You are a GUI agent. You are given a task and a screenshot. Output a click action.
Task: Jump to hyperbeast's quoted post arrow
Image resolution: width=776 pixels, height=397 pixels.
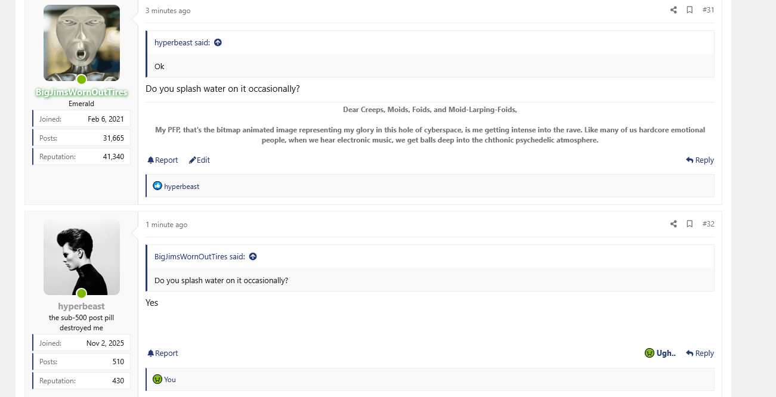[x=218, y=42]
